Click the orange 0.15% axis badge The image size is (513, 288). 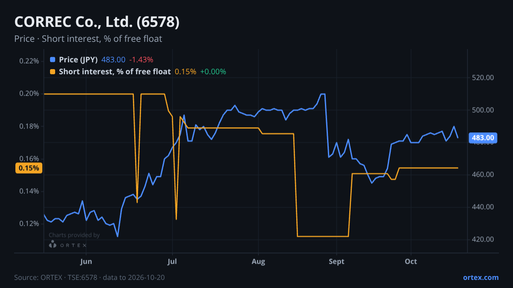[x=29, y=168]
